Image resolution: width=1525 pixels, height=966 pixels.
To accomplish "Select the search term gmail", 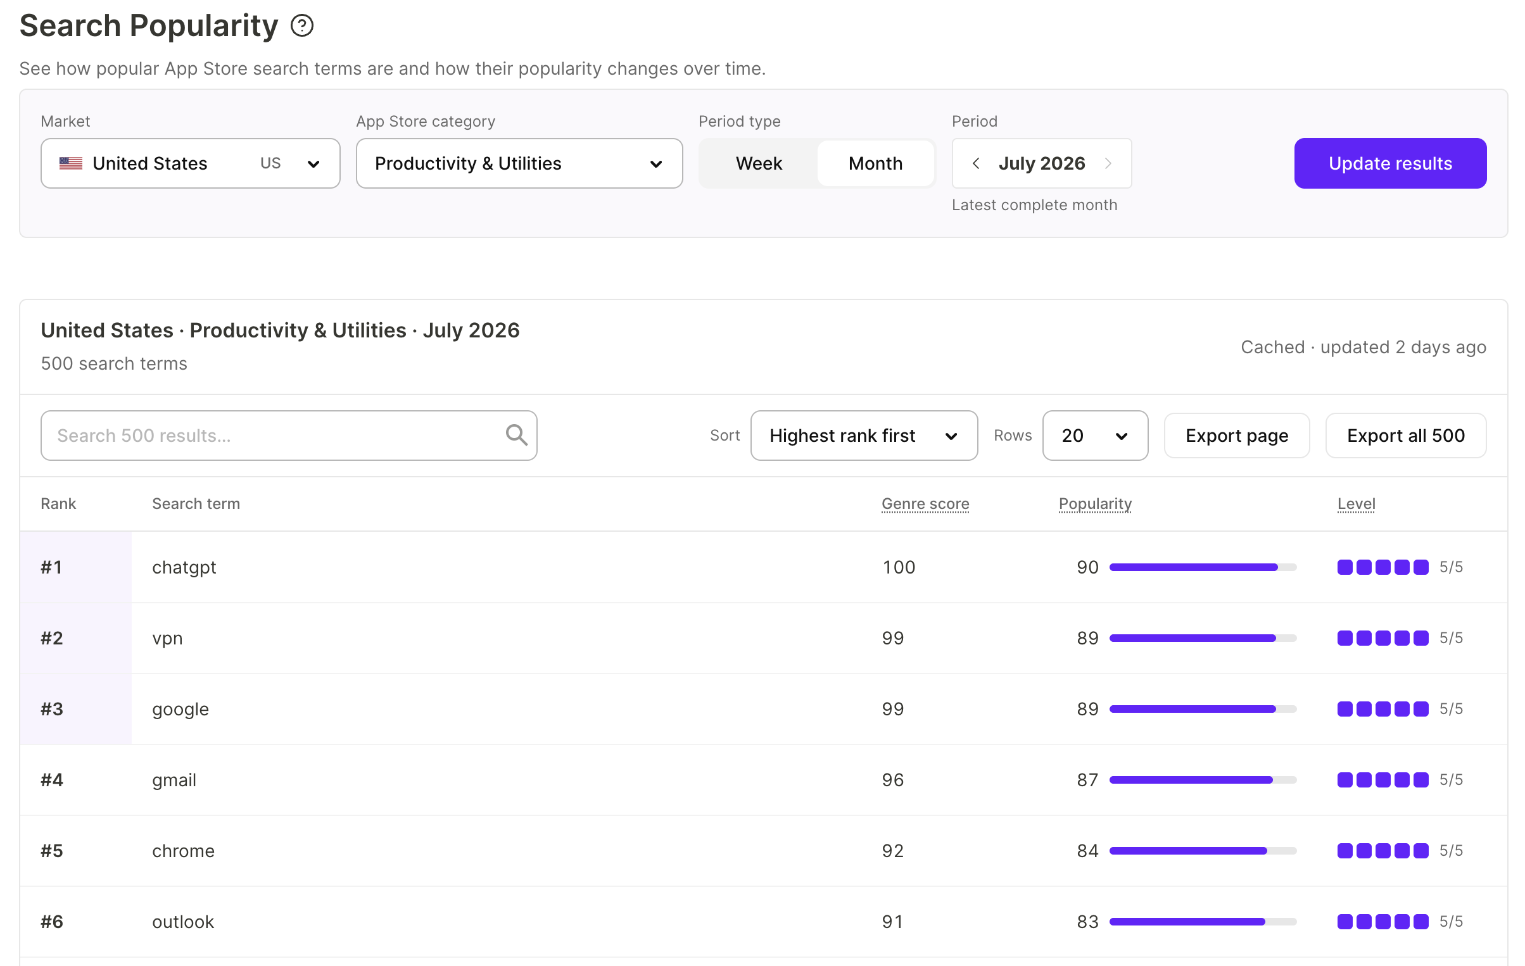I will (174, 780).
